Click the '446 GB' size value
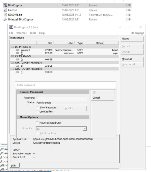 48,60
